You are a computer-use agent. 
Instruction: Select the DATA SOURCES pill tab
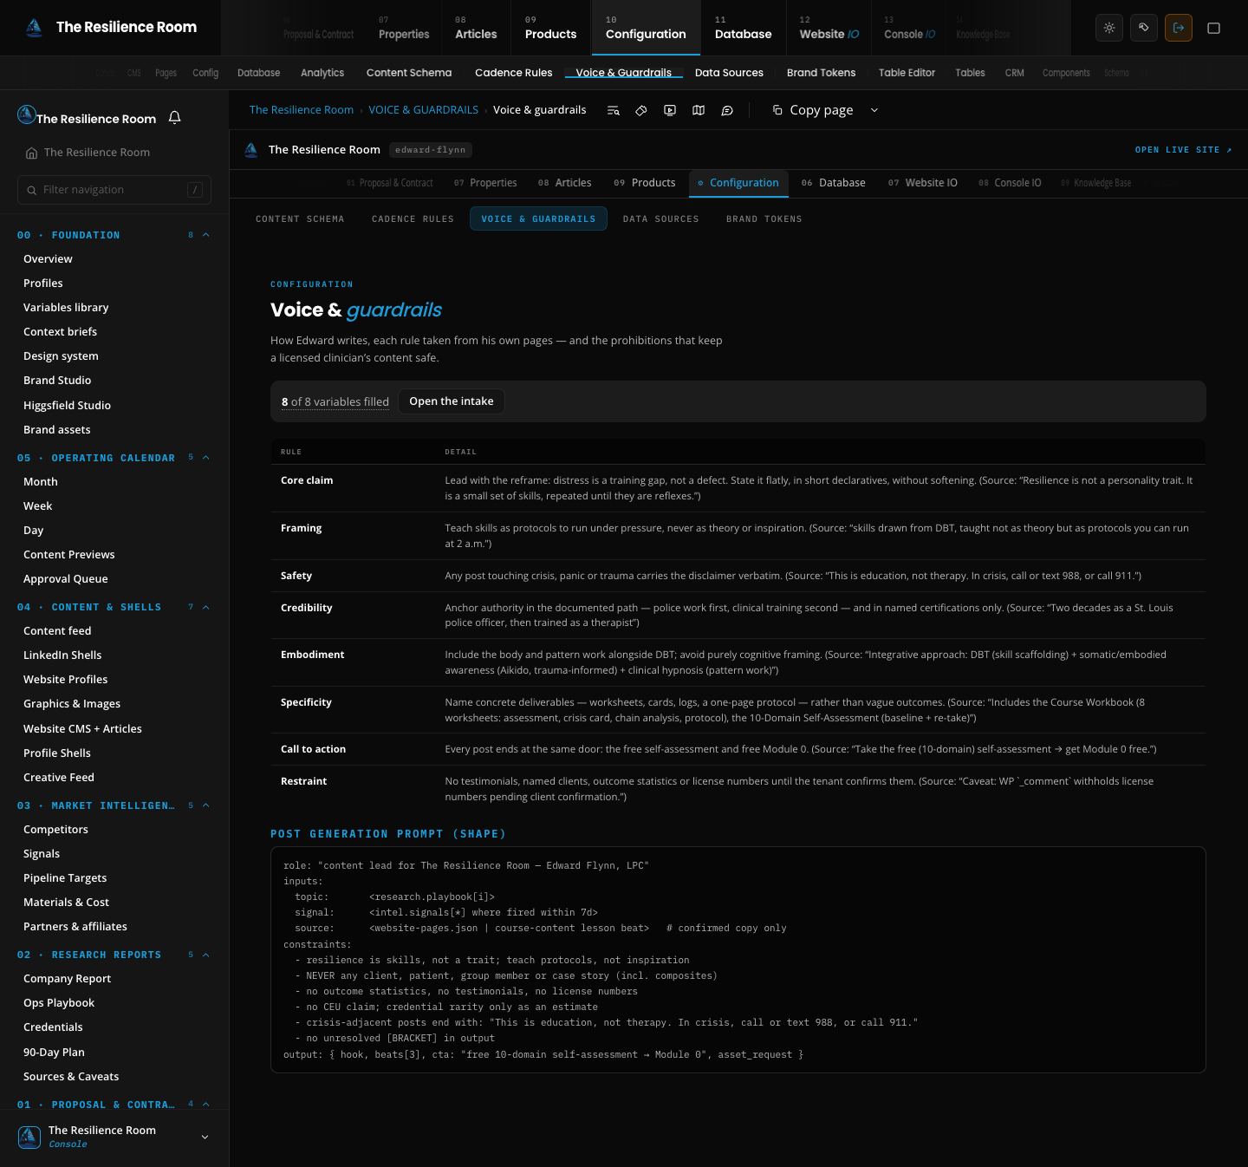660,219
